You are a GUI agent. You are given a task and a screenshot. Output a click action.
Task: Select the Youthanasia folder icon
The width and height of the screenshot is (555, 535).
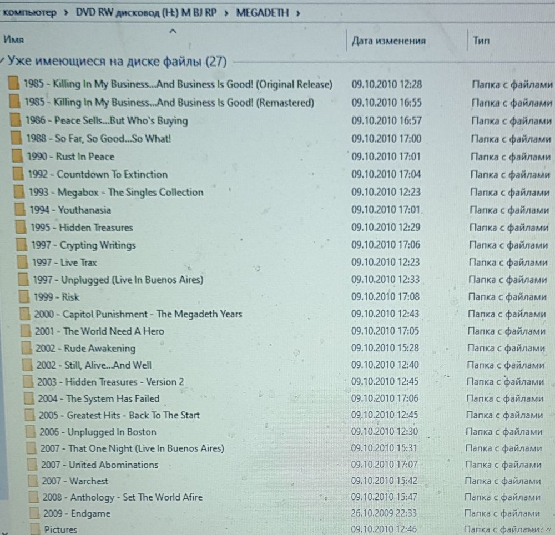tap(20, 209)
